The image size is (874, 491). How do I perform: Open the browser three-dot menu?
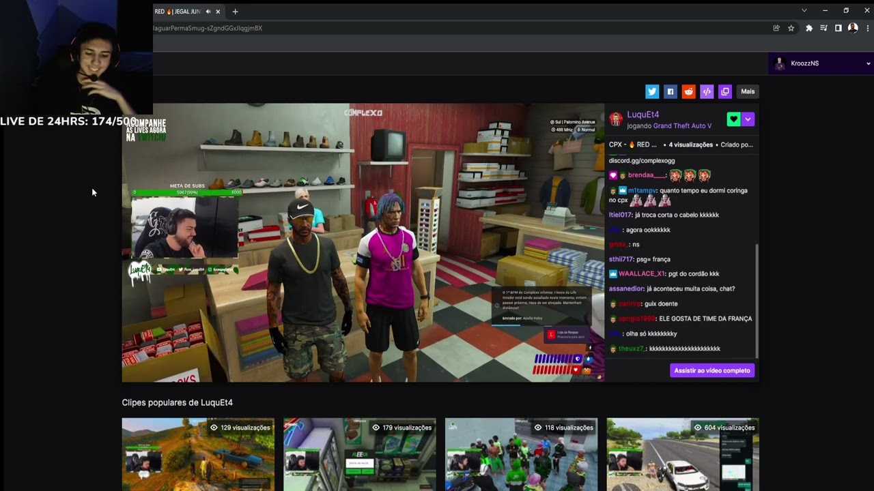click(x=868, y=28)
